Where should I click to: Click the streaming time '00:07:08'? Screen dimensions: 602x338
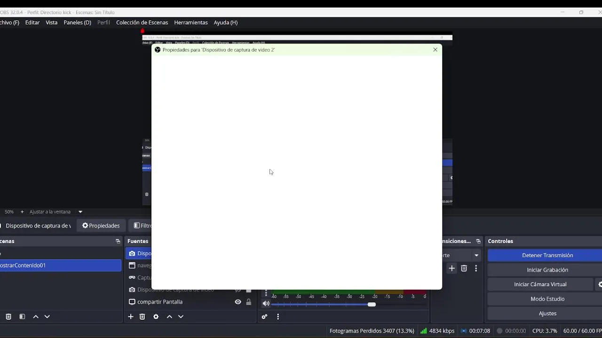click(480, 331)
